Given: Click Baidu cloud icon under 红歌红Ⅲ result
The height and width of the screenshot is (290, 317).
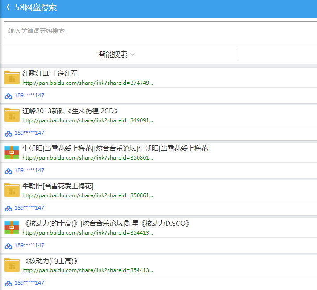Looking at the screenshot, I should 8,95.
